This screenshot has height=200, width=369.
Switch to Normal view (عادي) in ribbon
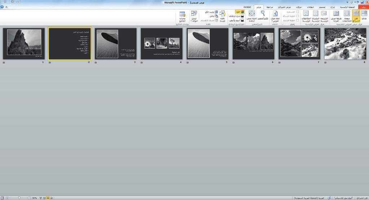pos(364,16)
